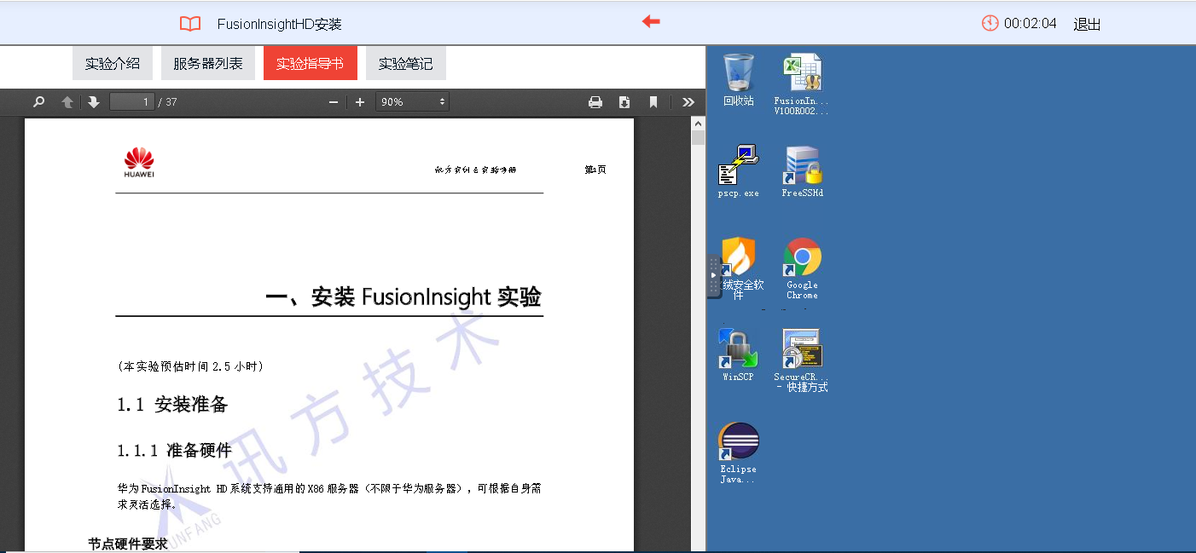Click the previous page up arrow

coord(67,101)
